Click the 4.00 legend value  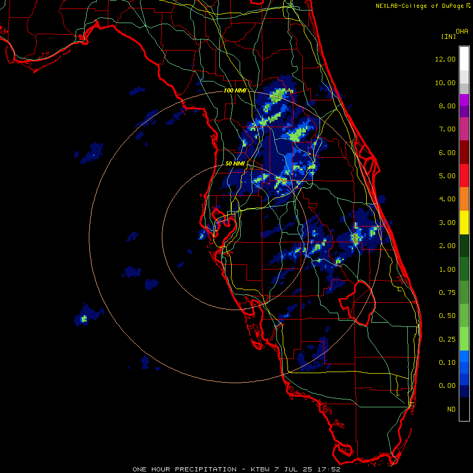point(447,199)
